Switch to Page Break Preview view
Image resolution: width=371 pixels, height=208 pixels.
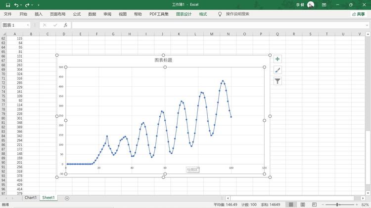pyautogui.click(x=314, y=205)
